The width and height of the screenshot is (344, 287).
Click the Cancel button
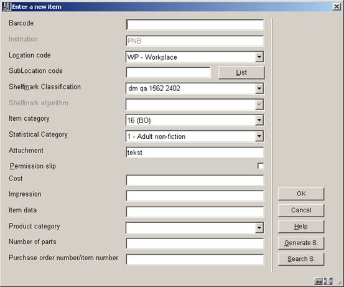click(301, 210)
